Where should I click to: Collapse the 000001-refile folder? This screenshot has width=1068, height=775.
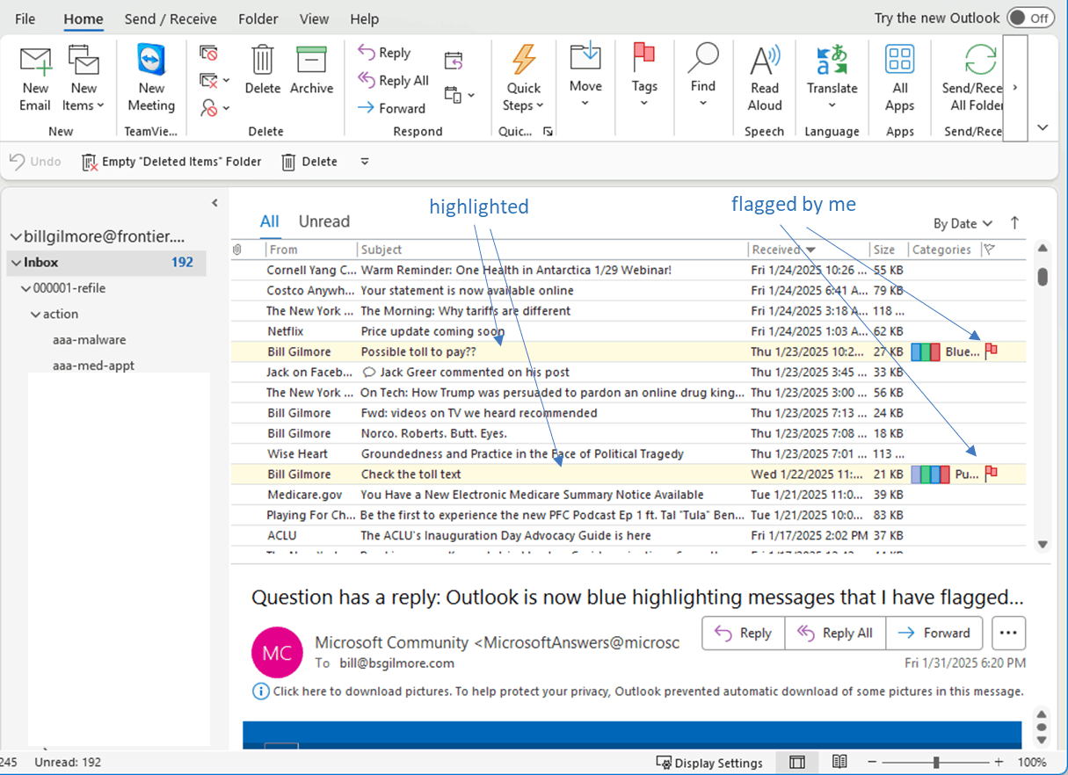tap(26, 288)
